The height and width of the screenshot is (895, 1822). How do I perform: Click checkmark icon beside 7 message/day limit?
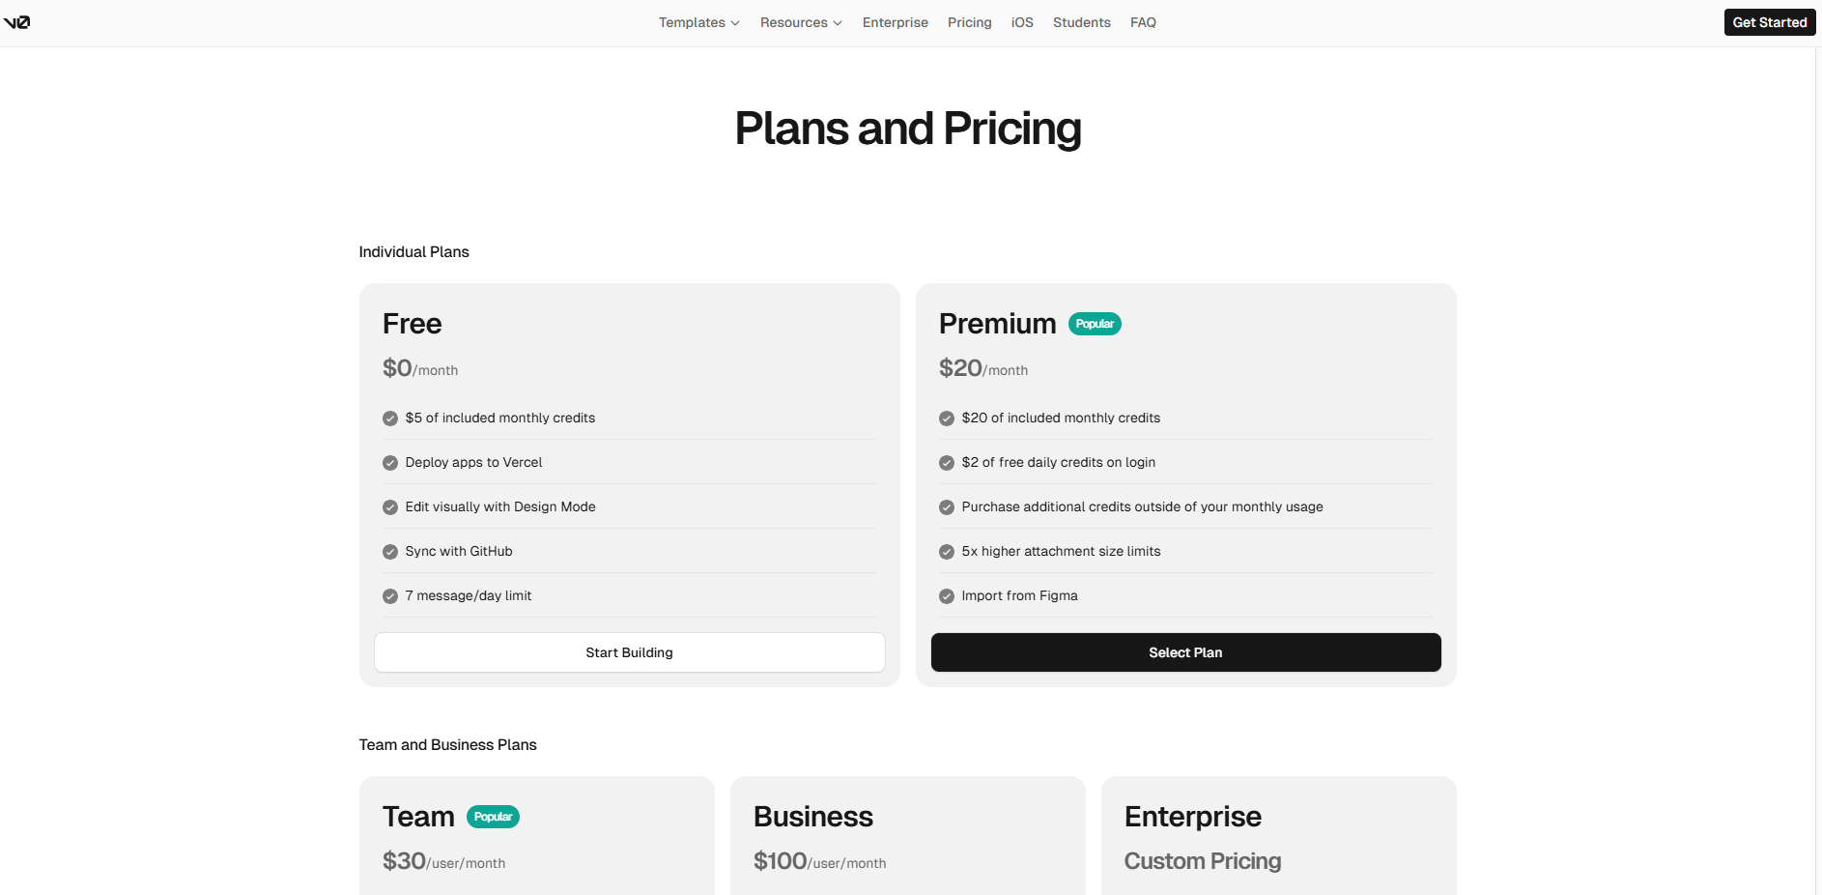(x=390, y=596)
